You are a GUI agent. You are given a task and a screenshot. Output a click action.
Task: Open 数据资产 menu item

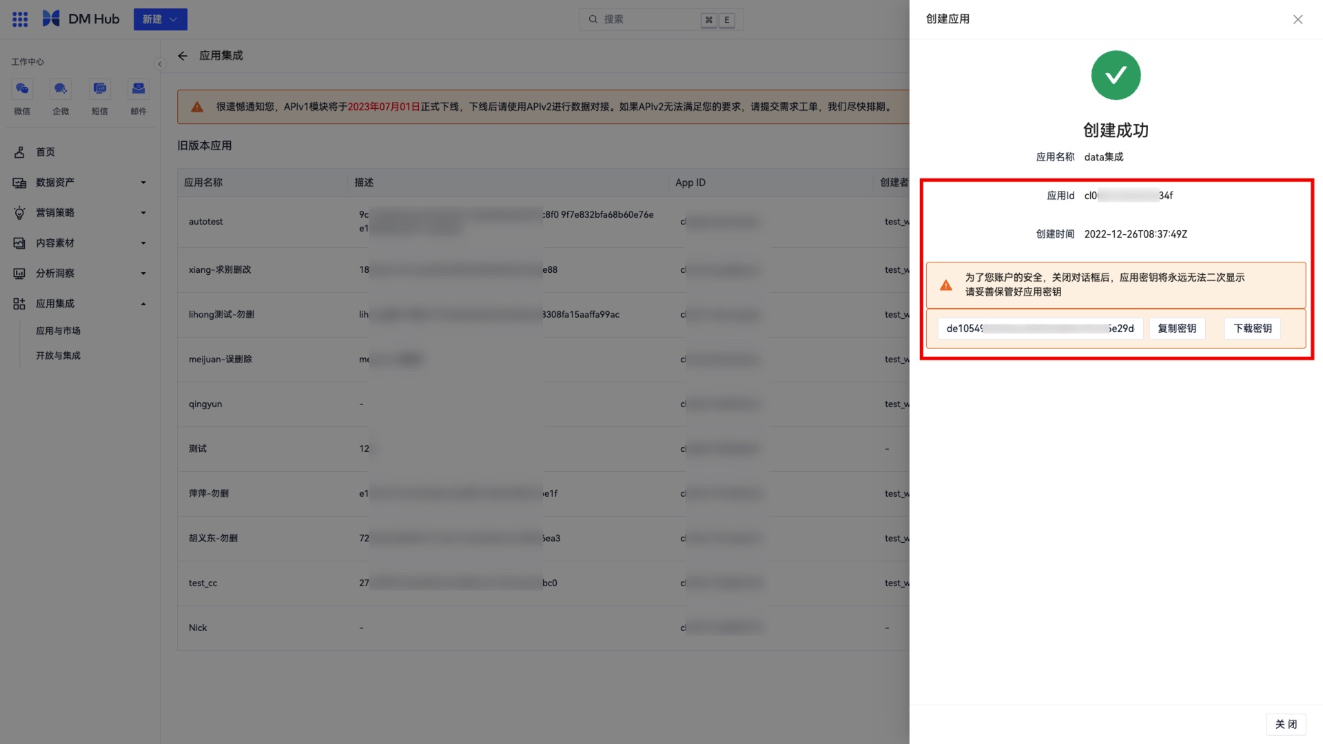tap(80, 183)
